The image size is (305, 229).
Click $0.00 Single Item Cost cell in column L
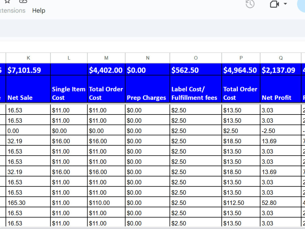point(69,131)
